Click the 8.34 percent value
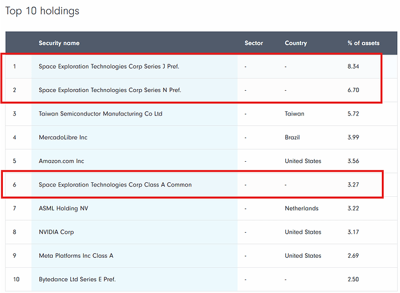Screen dimensions: 400x293 pos(353,66)
